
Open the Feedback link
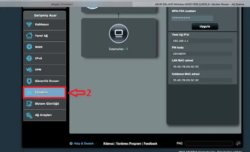[x=150, y=143]
